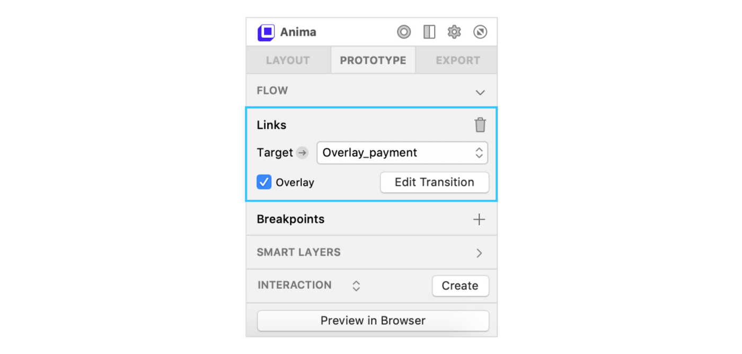Click the crossed-out circle icon in header
This screenshot has height=354, width=742.
click(480, 32)
